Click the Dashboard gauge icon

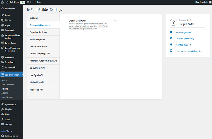[2, 8]
